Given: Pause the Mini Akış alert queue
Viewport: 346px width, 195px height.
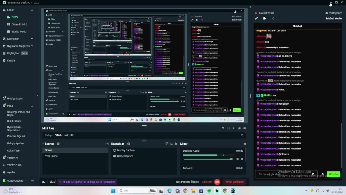Looking at the screenshot, I should pyautogui.click(x=228, y=128).
